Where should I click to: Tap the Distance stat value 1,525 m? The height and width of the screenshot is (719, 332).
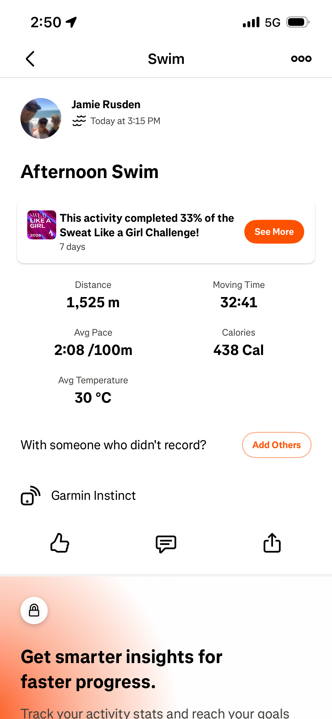[x=93, y=302]
